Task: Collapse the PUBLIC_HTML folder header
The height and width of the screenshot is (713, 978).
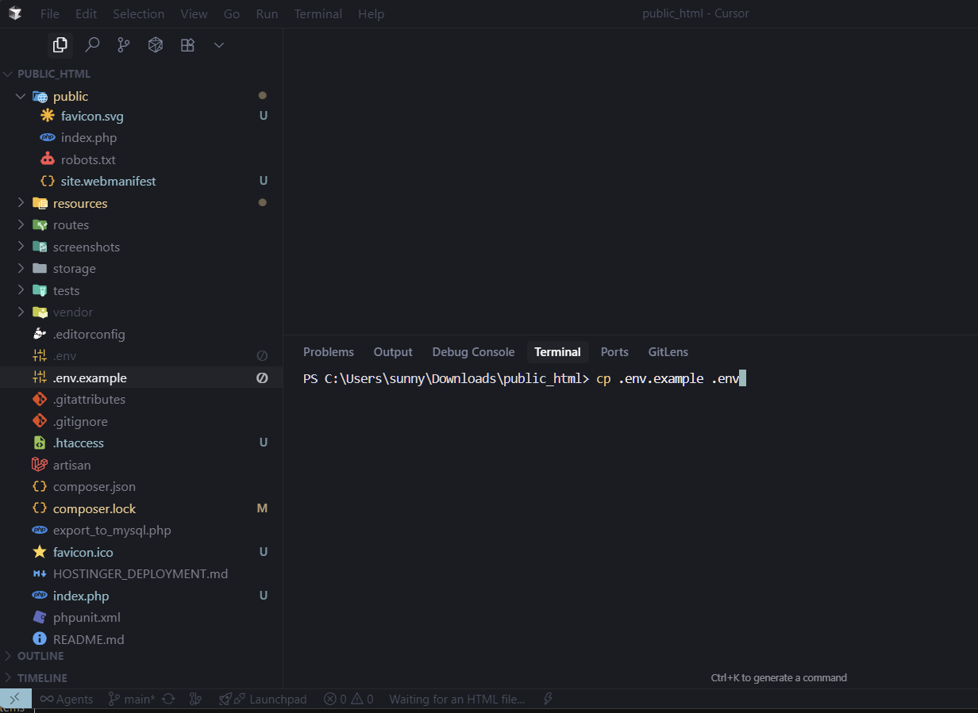Action: (51, 73)
